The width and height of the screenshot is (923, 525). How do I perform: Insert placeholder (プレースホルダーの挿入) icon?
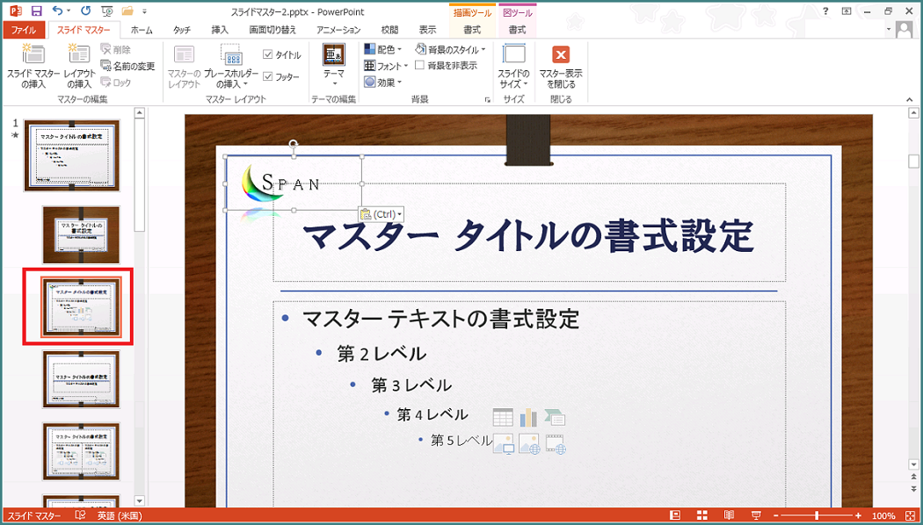click(x=230, y=67)
